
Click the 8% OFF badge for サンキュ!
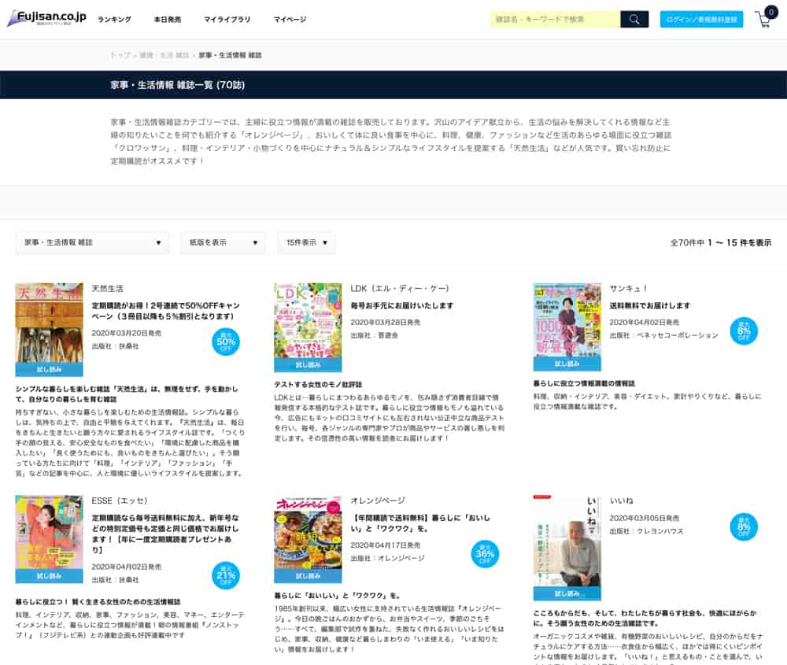point(744,331)
